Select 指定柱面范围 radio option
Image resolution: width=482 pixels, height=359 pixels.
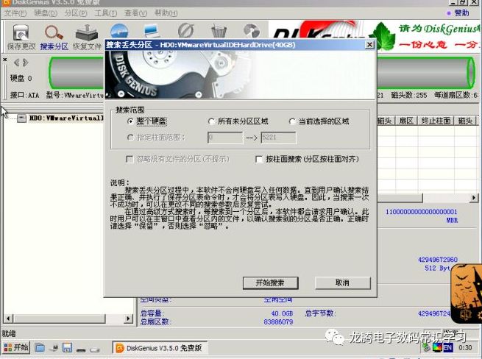[156, 138]
